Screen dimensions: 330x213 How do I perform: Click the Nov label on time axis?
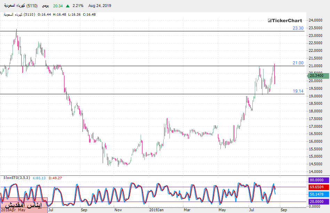click(x=118, y=210)
